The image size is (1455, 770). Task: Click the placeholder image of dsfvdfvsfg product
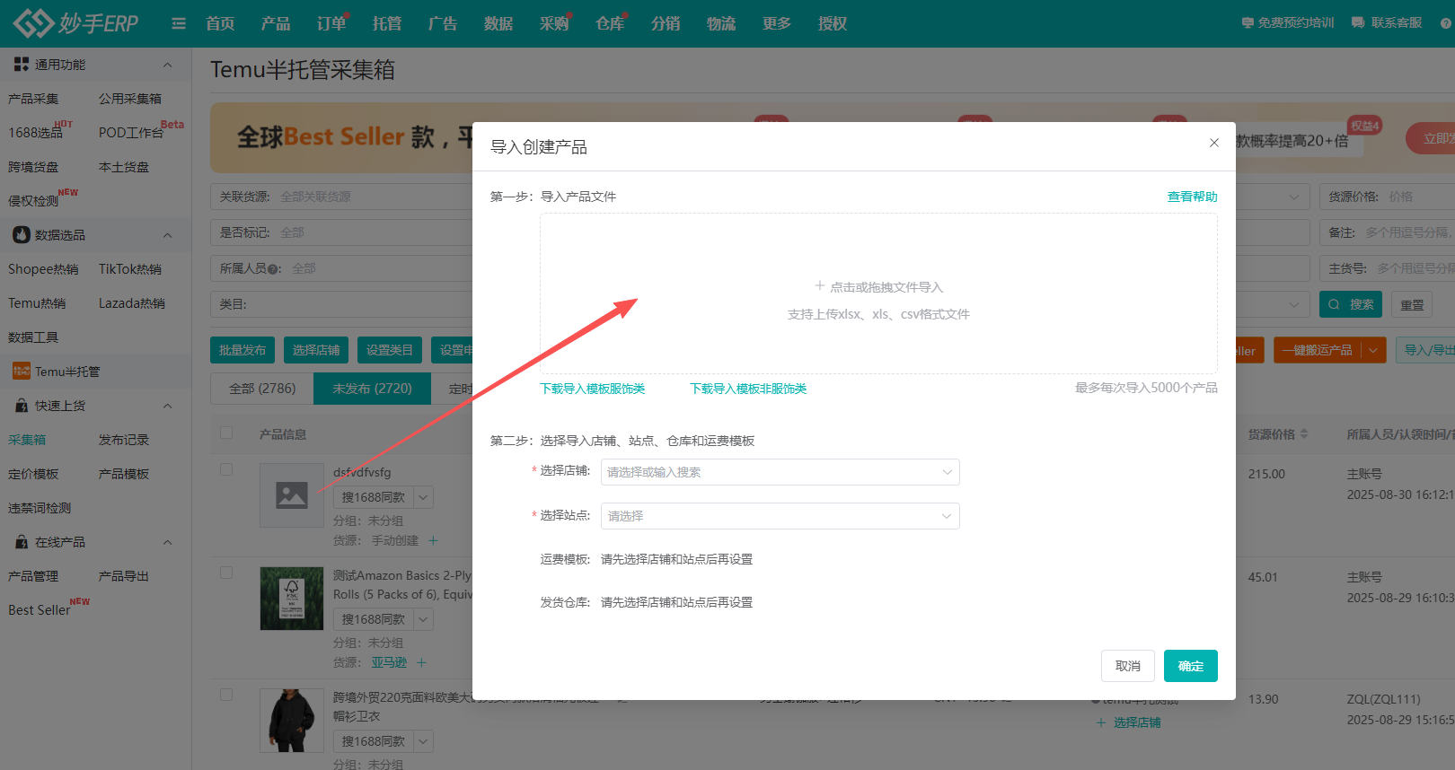[x=292, y=495]
